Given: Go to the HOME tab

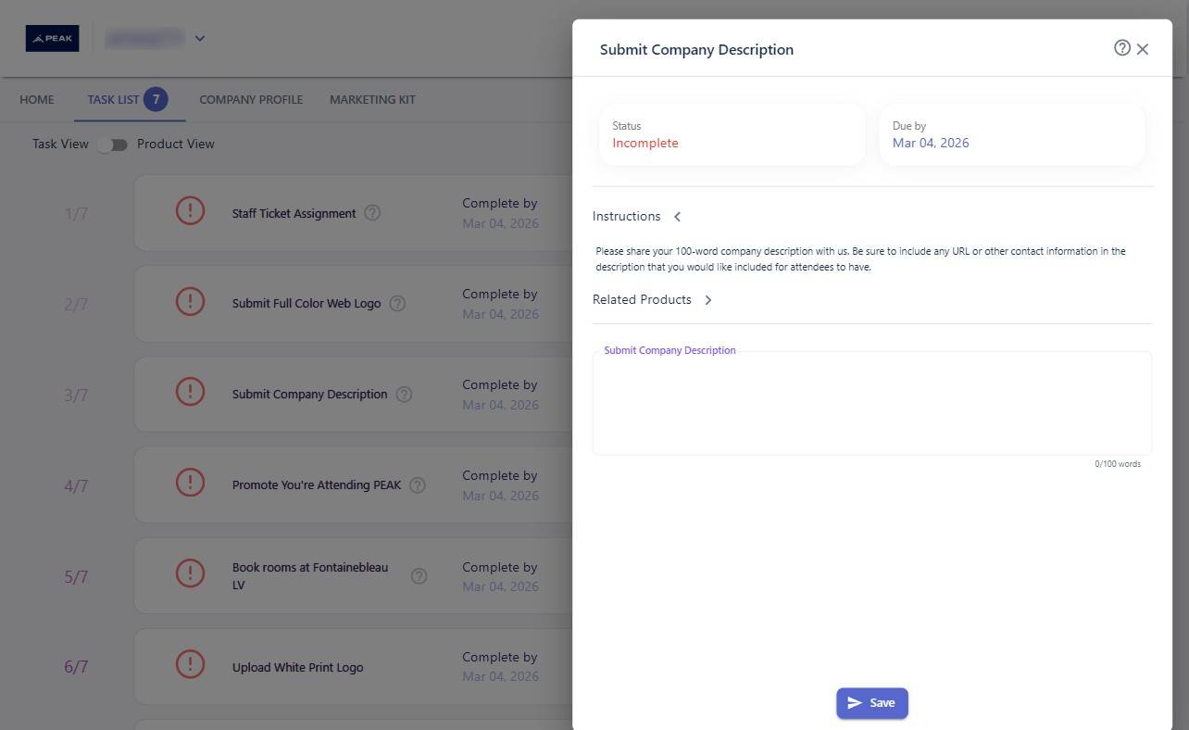Looking at the screenshot, I should point(37,100).
